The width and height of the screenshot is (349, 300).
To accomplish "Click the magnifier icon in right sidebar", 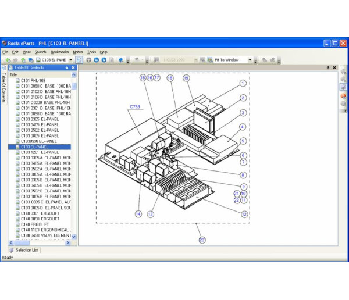I will pos(343,103).
